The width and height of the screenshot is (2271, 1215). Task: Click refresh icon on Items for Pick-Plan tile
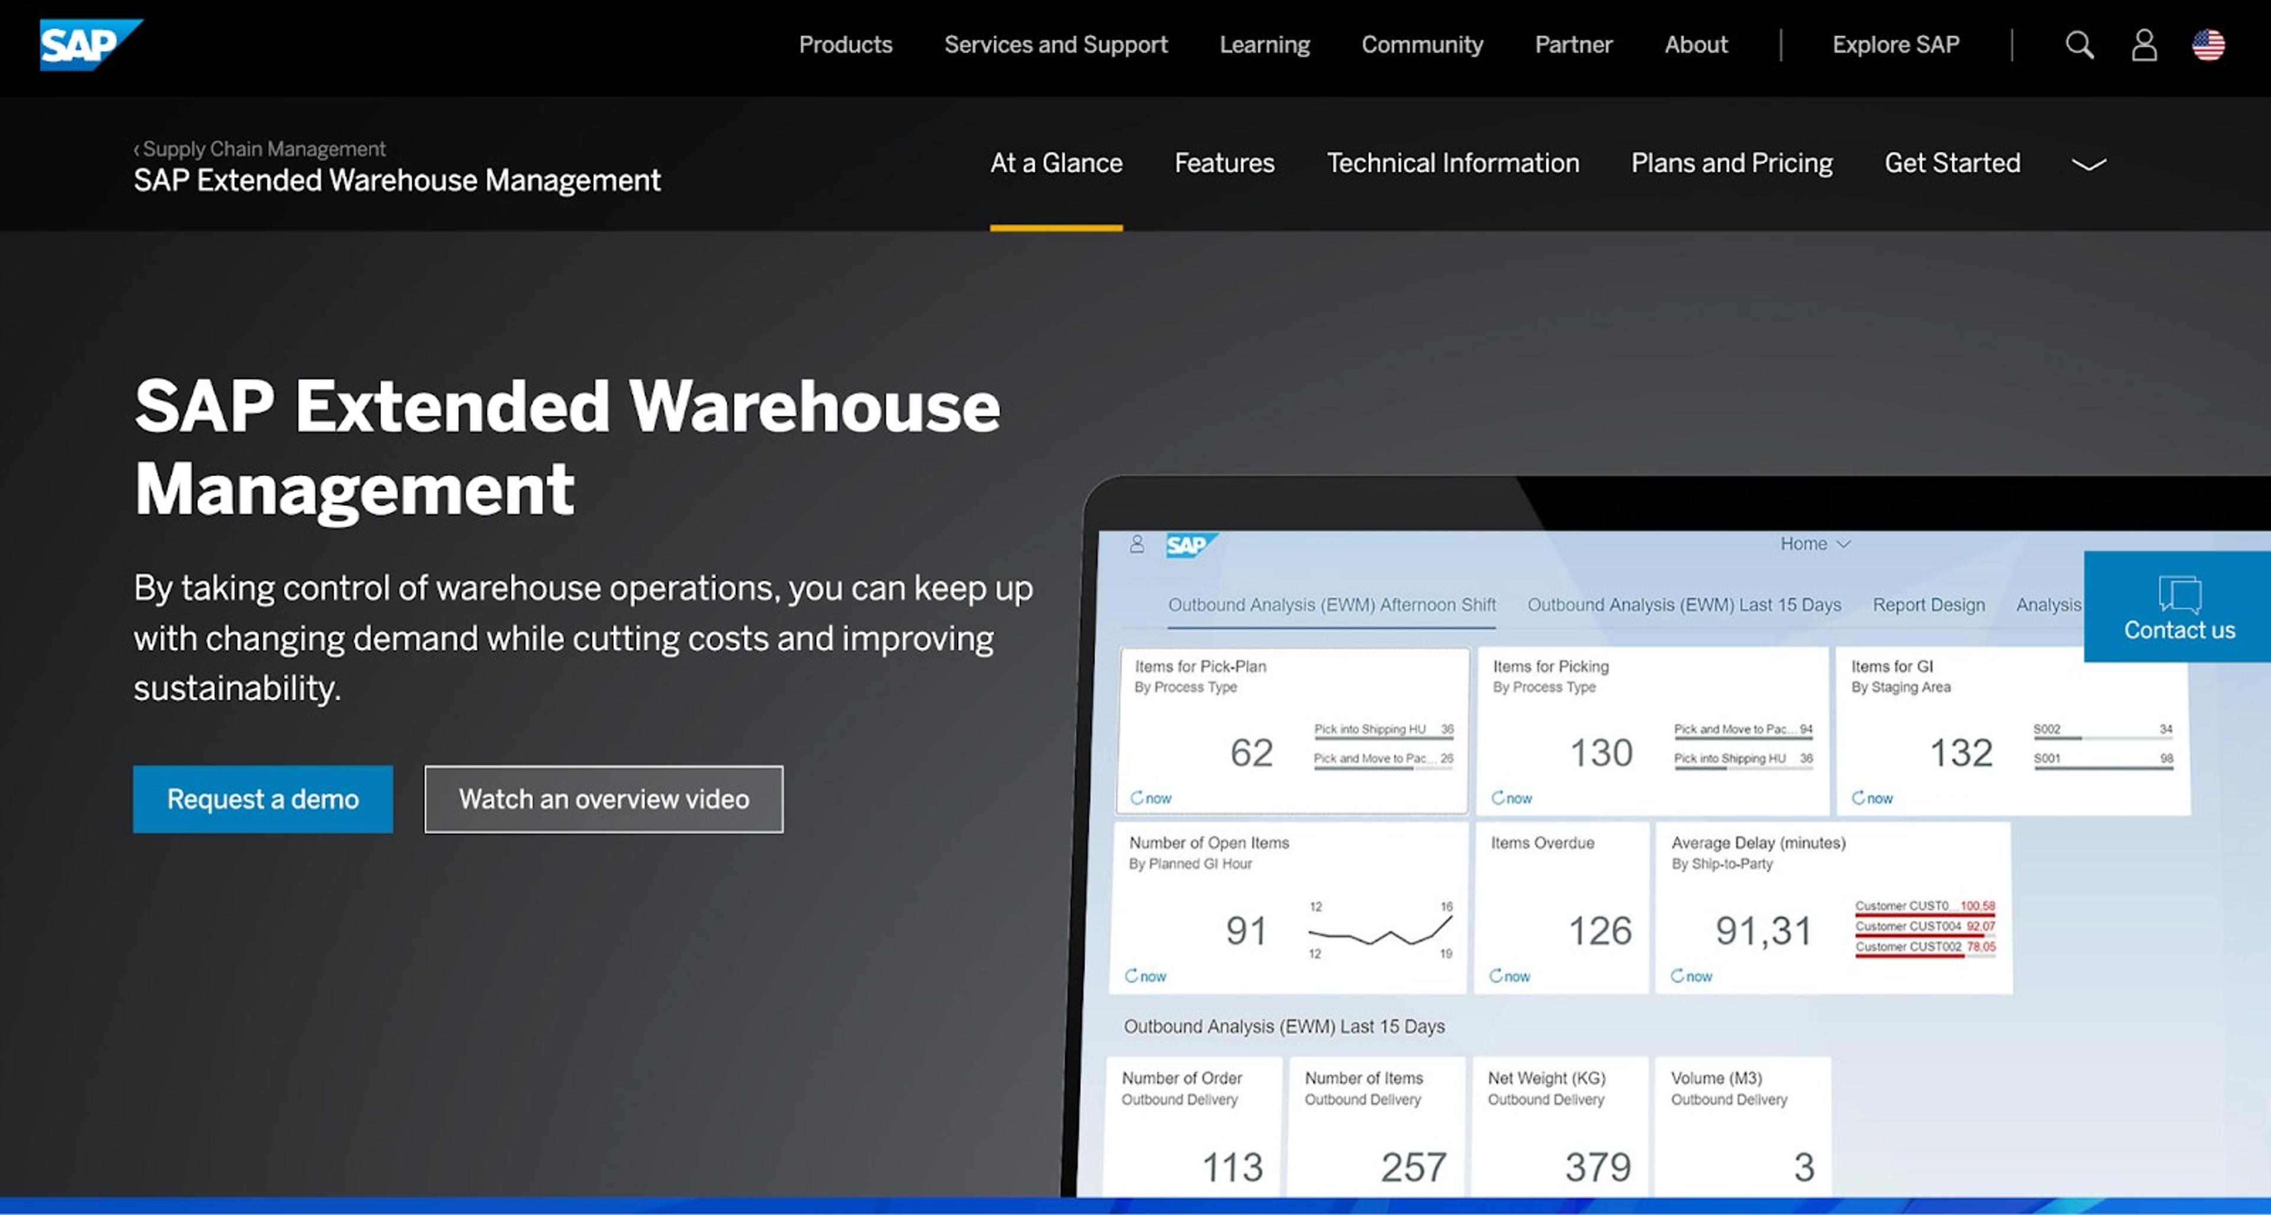coord(1137,797)
